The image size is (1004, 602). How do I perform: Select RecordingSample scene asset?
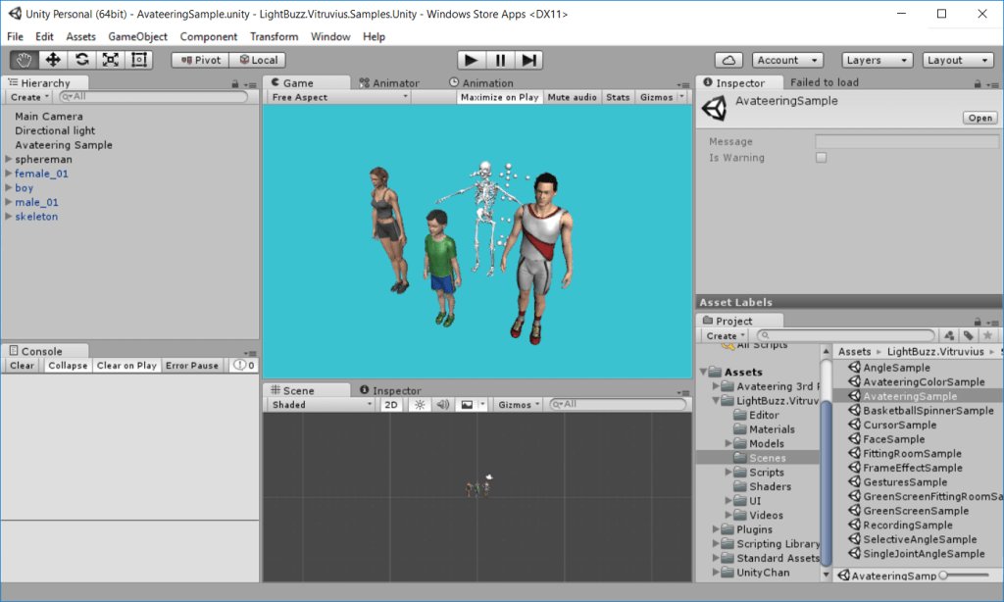(x=900, y=526)
